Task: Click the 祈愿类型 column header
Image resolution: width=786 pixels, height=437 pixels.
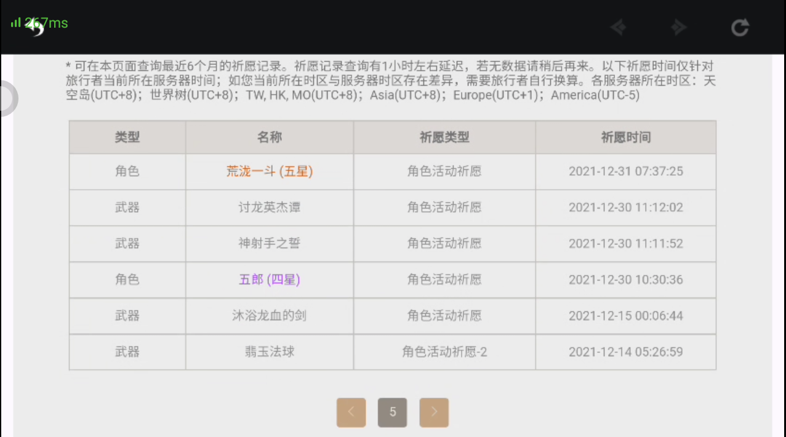Action: tap(444, 137)
